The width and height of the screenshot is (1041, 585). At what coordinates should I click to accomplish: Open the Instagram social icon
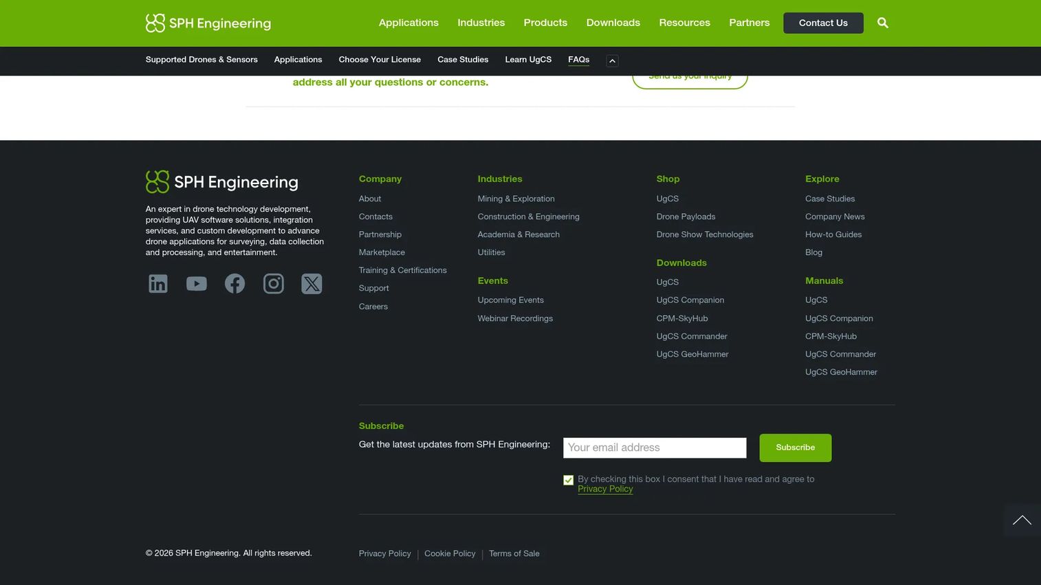point(274,284)
